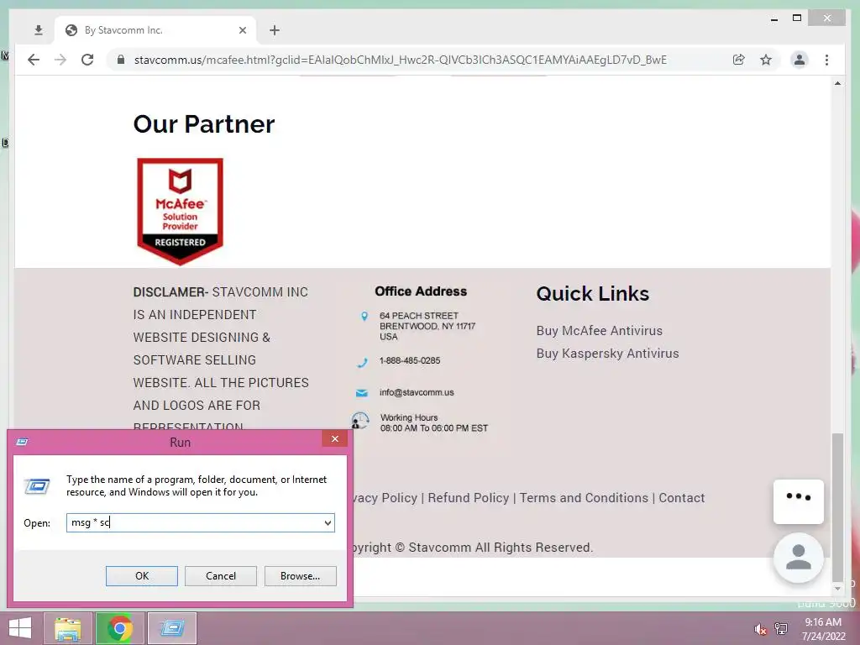
Task: Open the Contact footer link
Action: click(x=682, y=498)
